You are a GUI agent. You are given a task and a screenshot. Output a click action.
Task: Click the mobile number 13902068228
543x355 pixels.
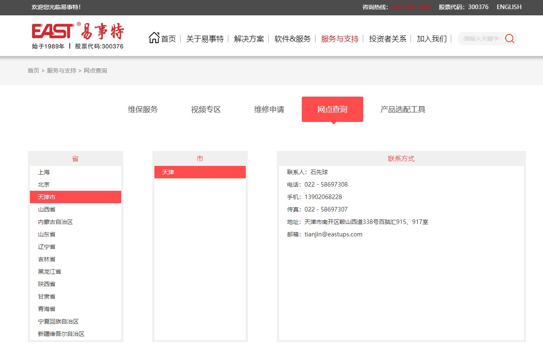[x=323, y=197]
